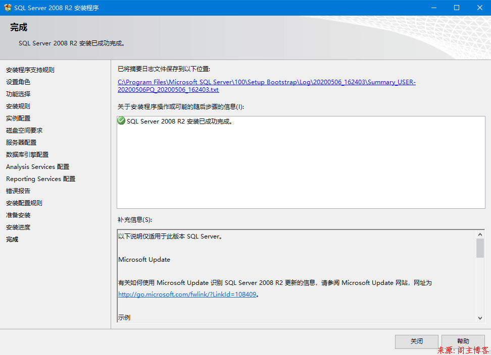
Task: Select the 设置角色 step
Action: 18,82
